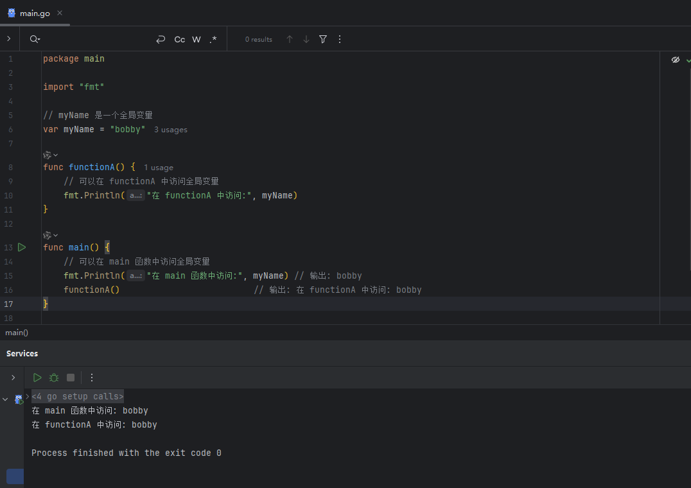Screen dimensions: 691x488
Task: Toggle the inspections eye icon
Action: [676, 60]
